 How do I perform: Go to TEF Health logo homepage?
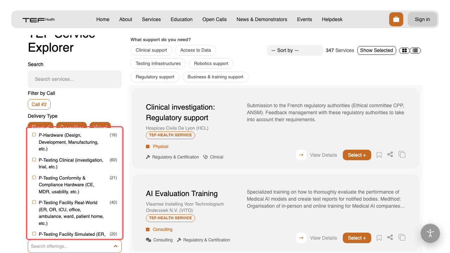(39, 20)
